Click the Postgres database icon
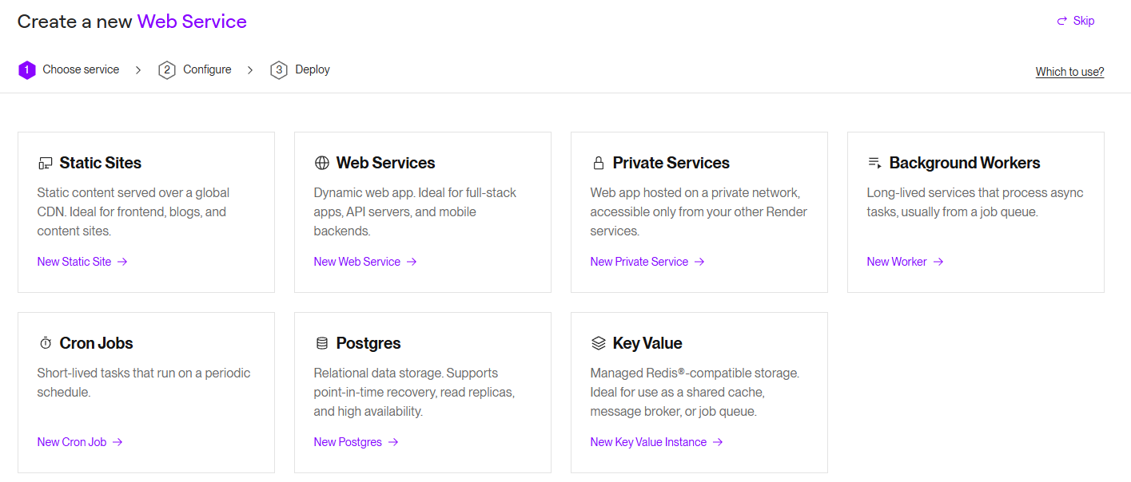 pos(322,344)
